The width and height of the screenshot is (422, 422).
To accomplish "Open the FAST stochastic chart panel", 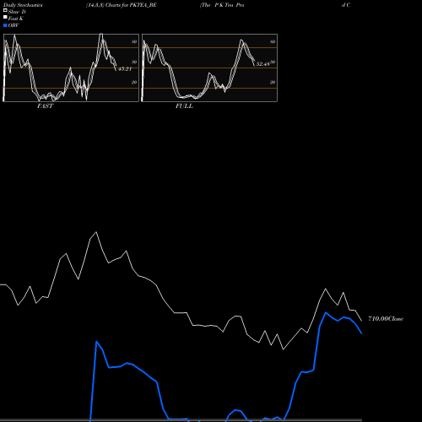I will [71, 68].
